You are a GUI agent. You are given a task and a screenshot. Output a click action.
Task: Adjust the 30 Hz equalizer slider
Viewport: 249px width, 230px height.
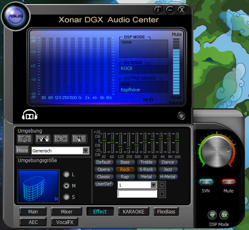coord(104,140)
